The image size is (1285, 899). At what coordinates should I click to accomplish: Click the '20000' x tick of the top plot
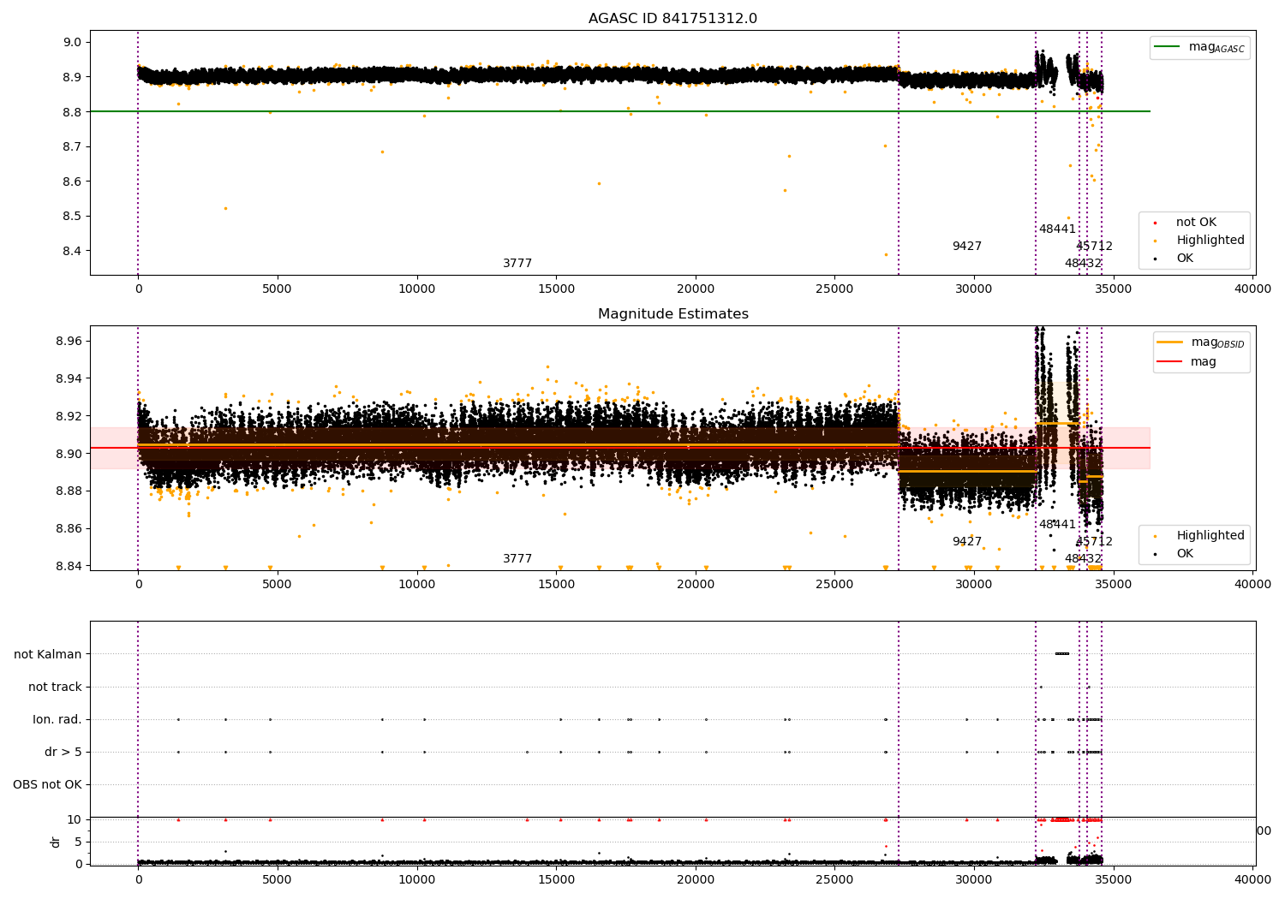[696, 289]
